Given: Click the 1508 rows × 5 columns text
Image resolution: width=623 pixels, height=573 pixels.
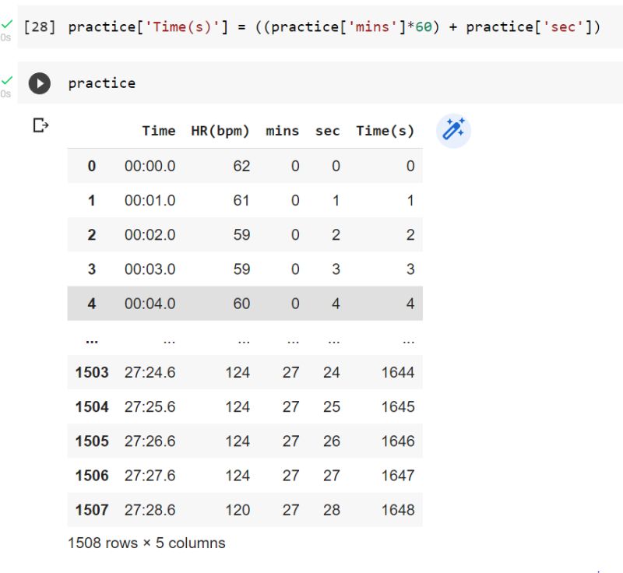Looking at the screenshot, I should (x=145, y=543).
